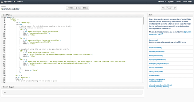The height and width of the screenshot is (102, 194).
Task: Click the comment on line 19
Action: pos(44,49)
